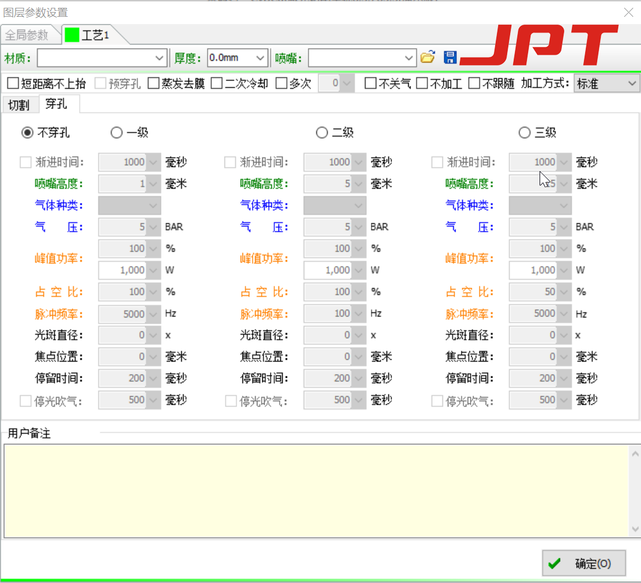Click inside the 用户备注 notes field
The height and width of the screenshot is (583, 641).
pyautogui.click(x=315, y=491)
